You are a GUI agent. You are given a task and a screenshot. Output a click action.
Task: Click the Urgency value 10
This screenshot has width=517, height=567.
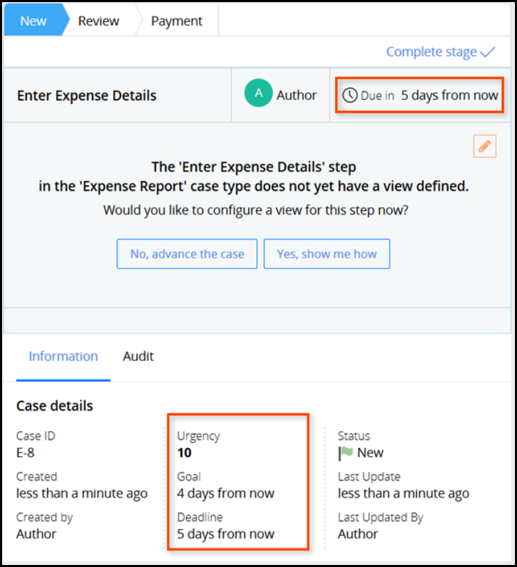(x=184, y=453)
